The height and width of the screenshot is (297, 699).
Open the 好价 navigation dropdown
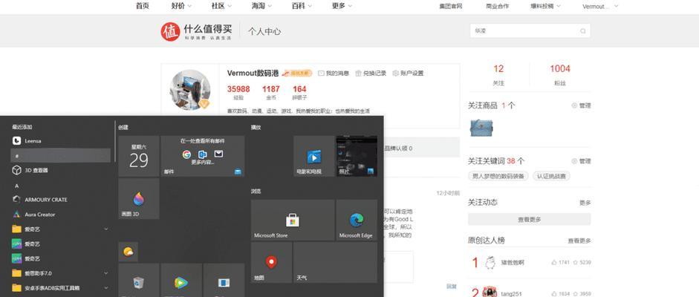pos(181,6)
